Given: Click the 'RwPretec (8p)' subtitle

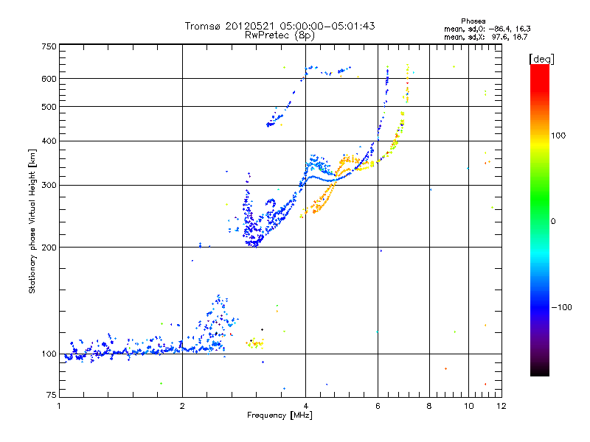Looking at the screenshot, I should [280, 35].
